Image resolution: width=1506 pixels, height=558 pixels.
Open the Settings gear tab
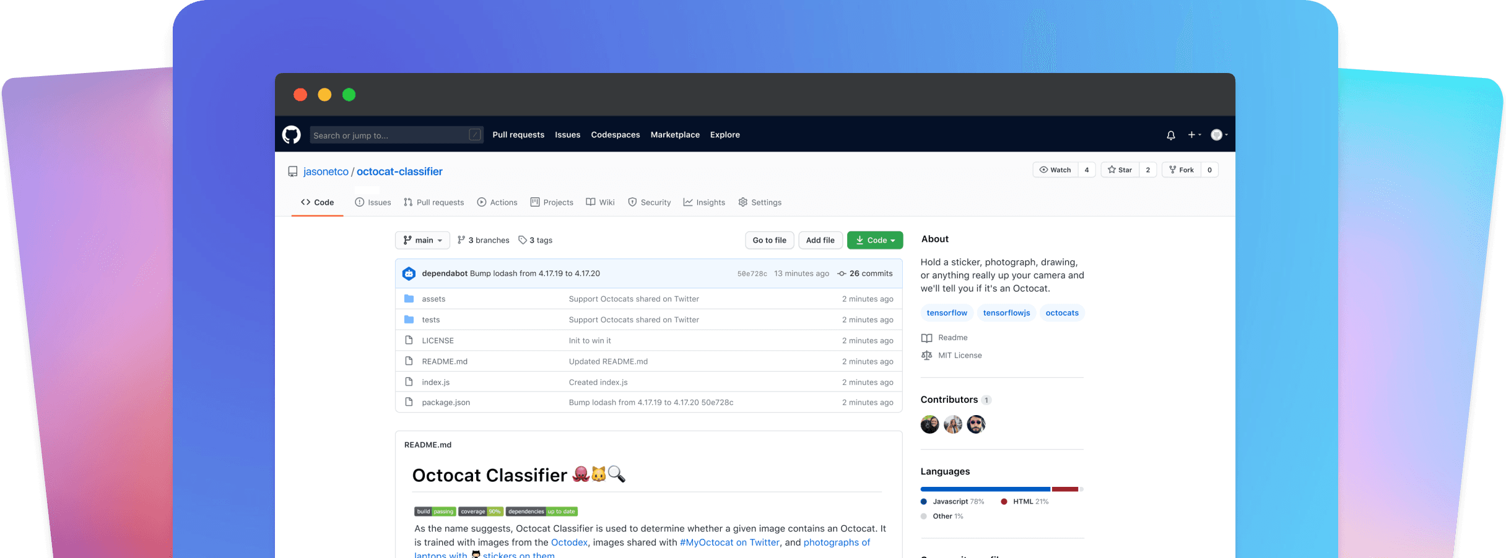(x=760, y=202)
